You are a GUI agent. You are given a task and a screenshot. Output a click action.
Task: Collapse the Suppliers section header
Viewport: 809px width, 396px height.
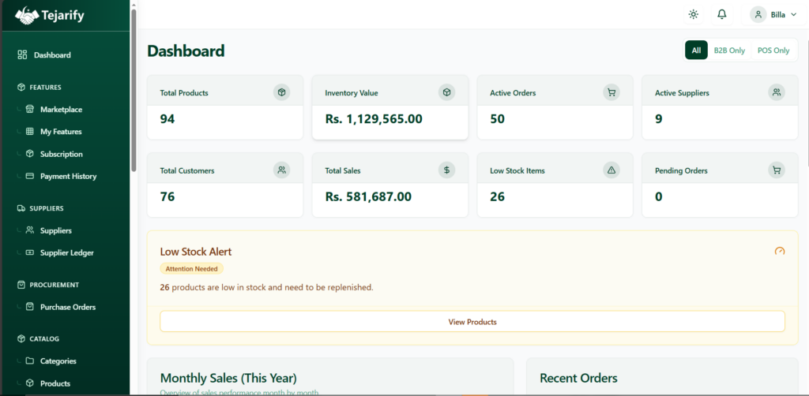point(46,208)
